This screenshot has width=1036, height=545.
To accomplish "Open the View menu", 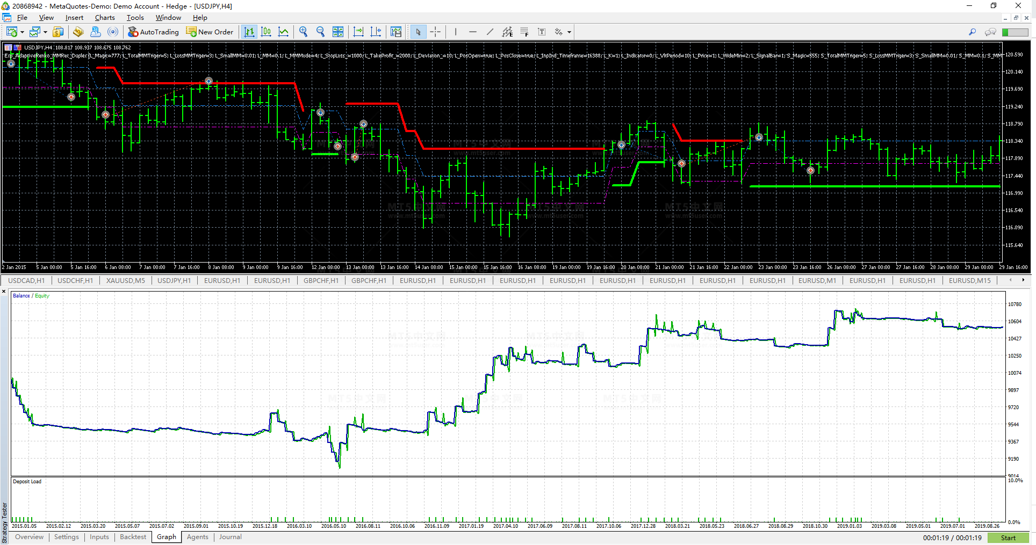I will coord(46,18).
